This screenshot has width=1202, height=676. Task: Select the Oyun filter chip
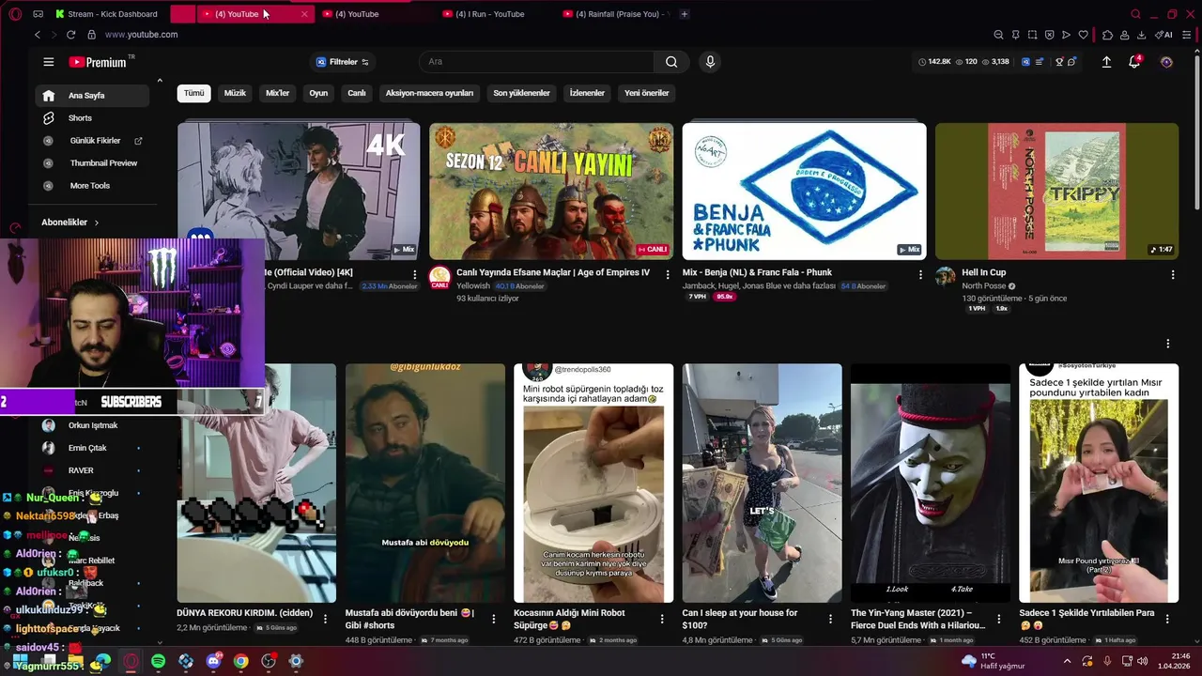pyautogui.click(x=318, y=93)
